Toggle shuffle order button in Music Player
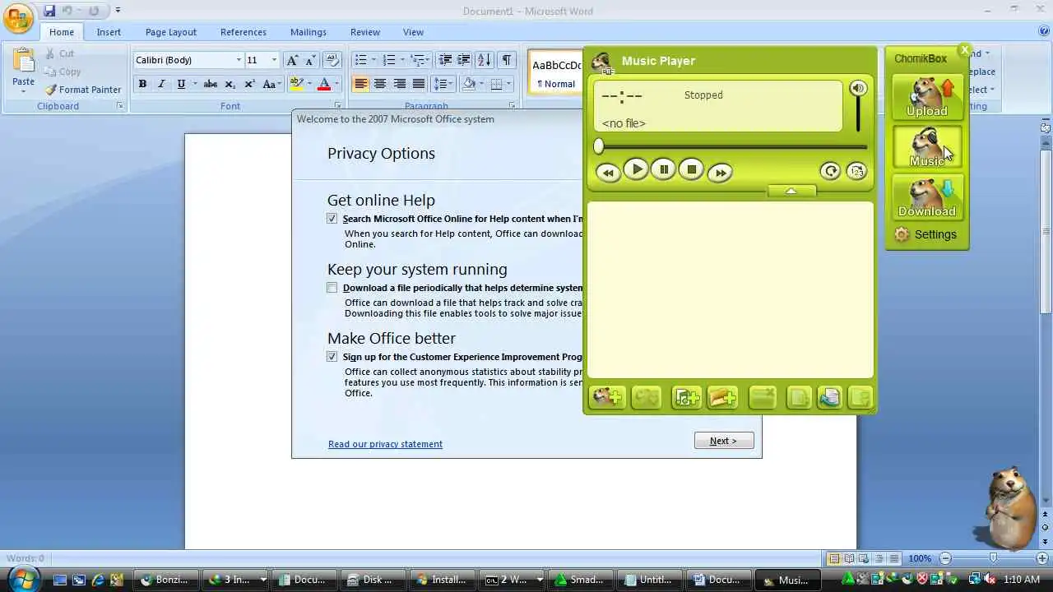Screen dimensions: 1053x592 click(856, 171)
